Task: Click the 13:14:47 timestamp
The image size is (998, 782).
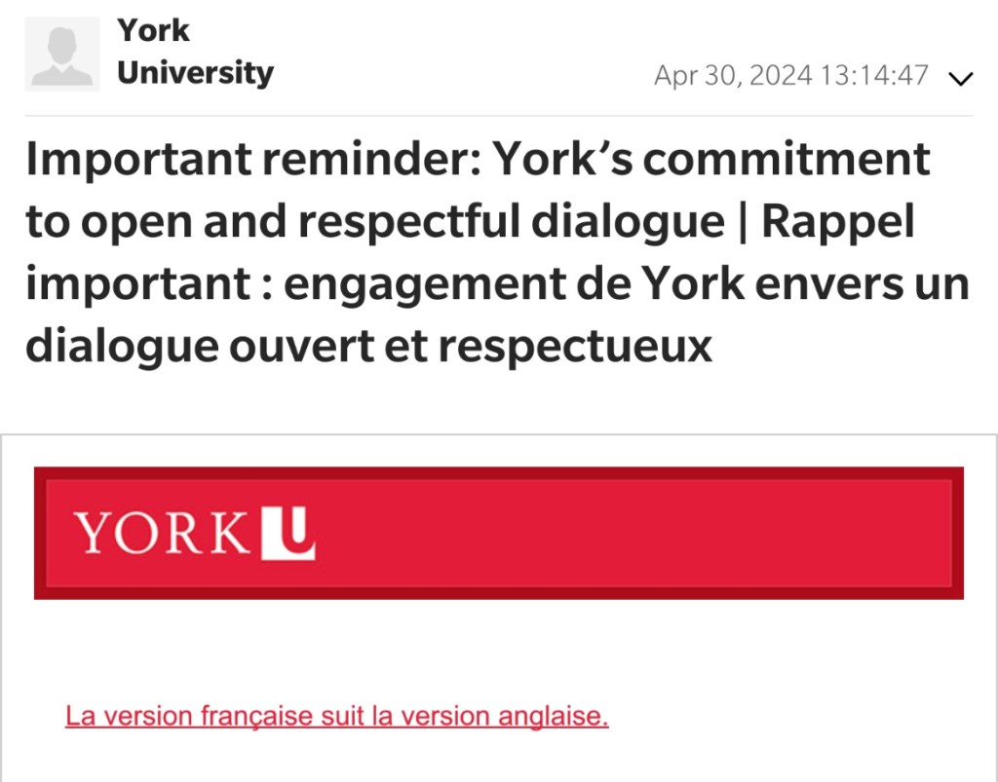Action: click(874, 76)
